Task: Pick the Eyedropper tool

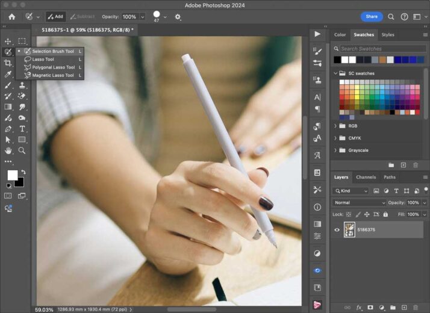Action: [x=8, y=74]
